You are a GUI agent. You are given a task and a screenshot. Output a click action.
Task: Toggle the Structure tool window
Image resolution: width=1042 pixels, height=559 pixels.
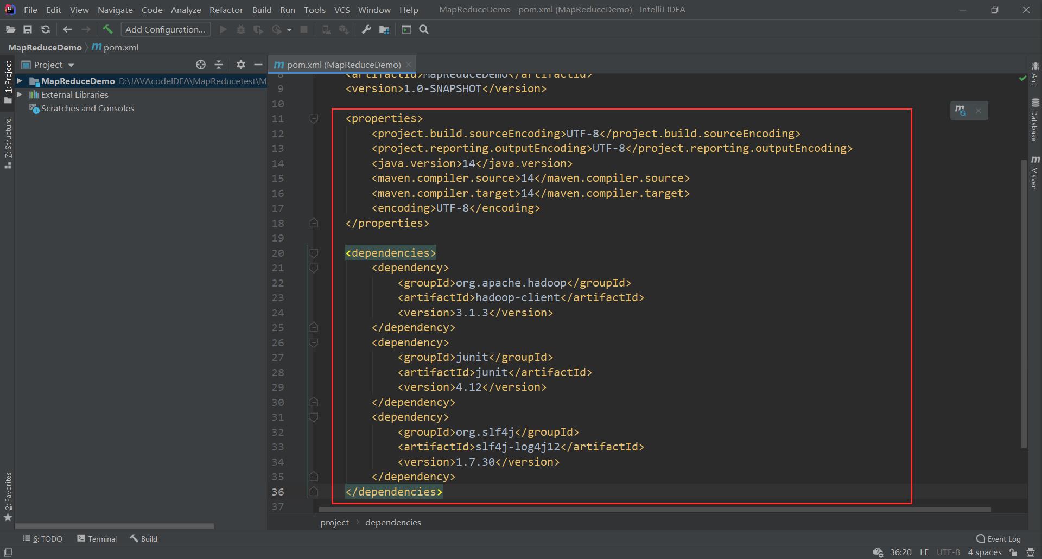8,143
